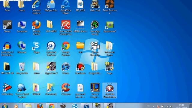Screen dimensions: 192x108
Task: Launch HyperCam 2 desktop shortcut
Action: tap(51, 68)
